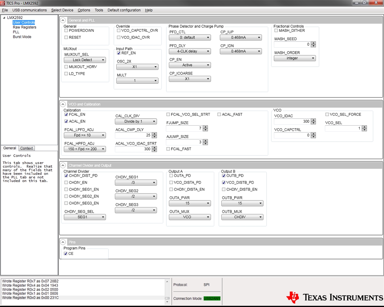The height and width of the screenshot is (307, 384).
Task: Open the CP_EN Active dropdown
Action: pyautogui.click(x=190, y=65)
